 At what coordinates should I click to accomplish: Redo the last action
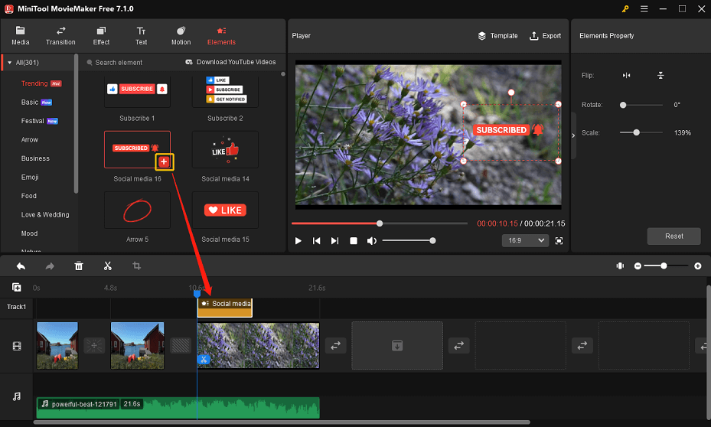coord(50,266)
